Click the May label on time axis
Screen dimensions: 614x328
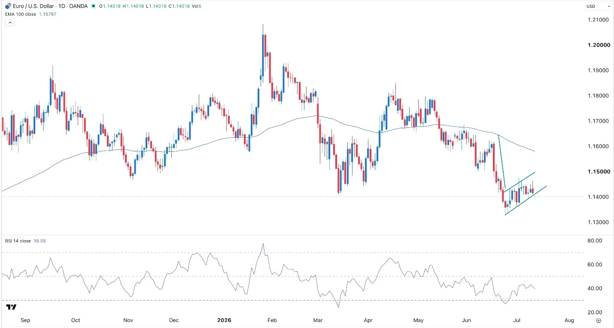pyautogui.click(x=419, y=320)
